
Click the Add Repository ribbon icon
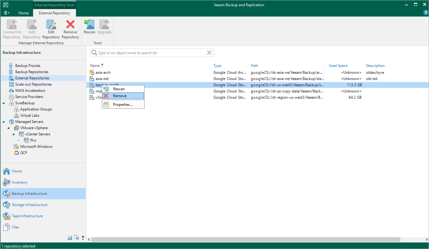(32, 24)
